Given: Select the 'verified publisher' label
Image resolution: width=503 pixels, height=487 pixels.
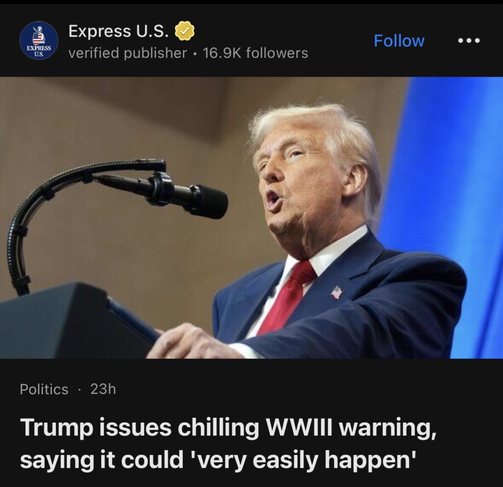Looking at the screenshot, I should [128, 53].
